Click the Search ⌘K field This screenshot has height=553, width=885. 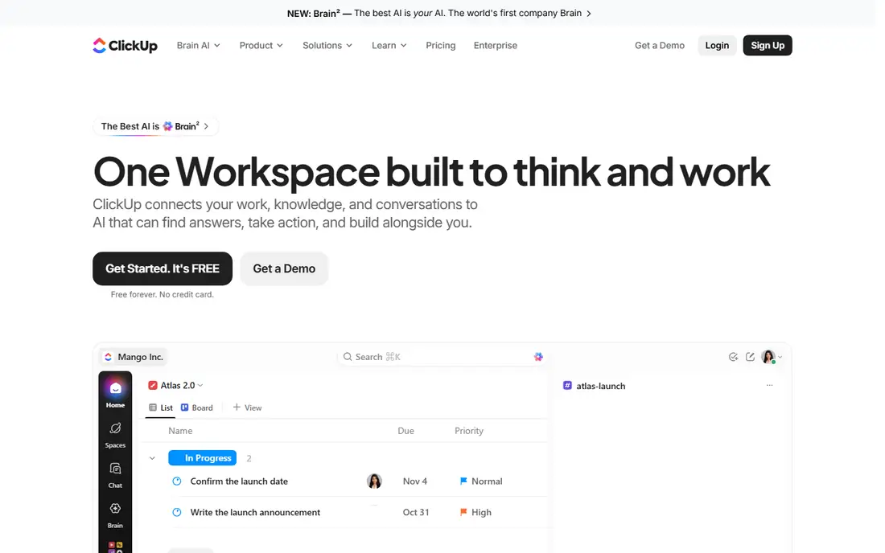point(442,357)
